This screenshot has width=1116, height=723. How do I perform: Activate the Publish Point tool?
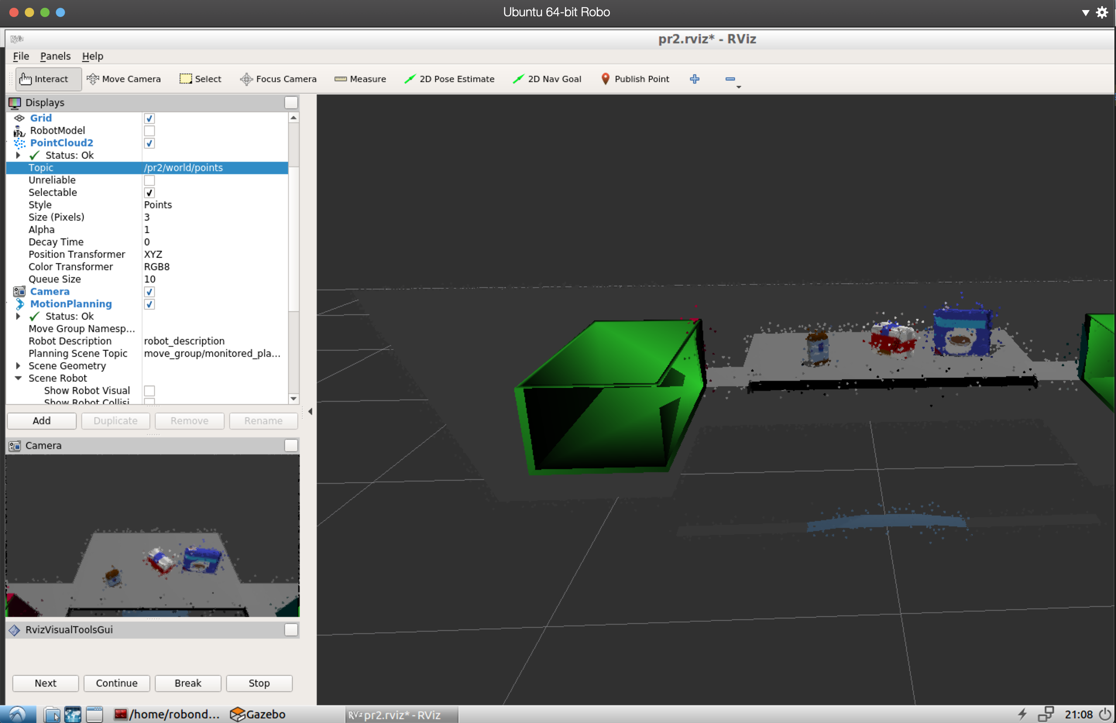pyautogui.click(x=635, y=79)
